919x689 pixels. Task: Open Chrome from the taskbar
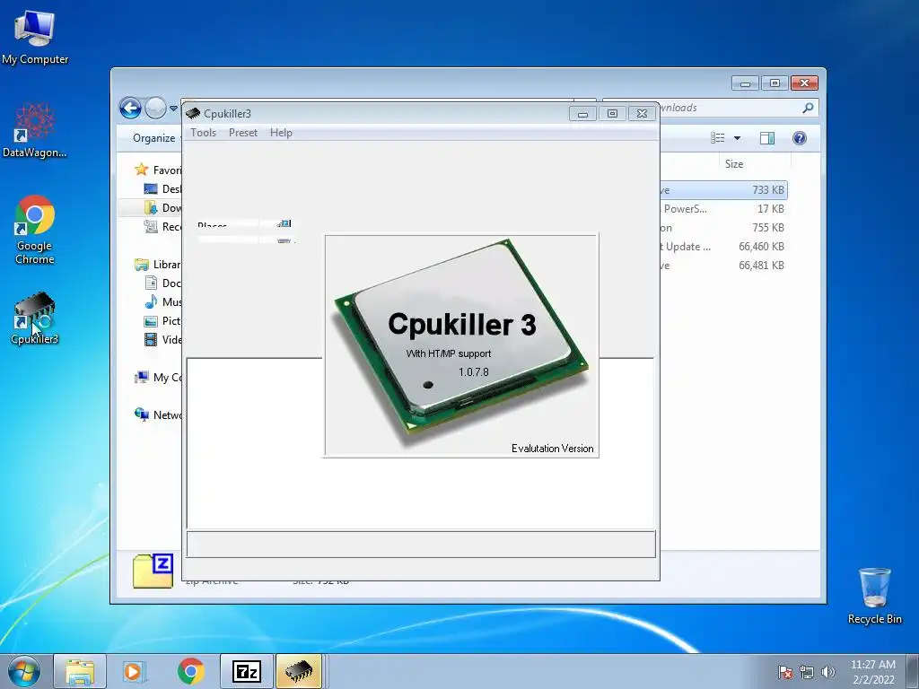click(x=190, y=671)
